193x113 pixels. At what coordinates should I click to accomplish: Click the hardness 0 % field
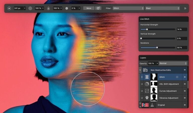pos(75,8)
